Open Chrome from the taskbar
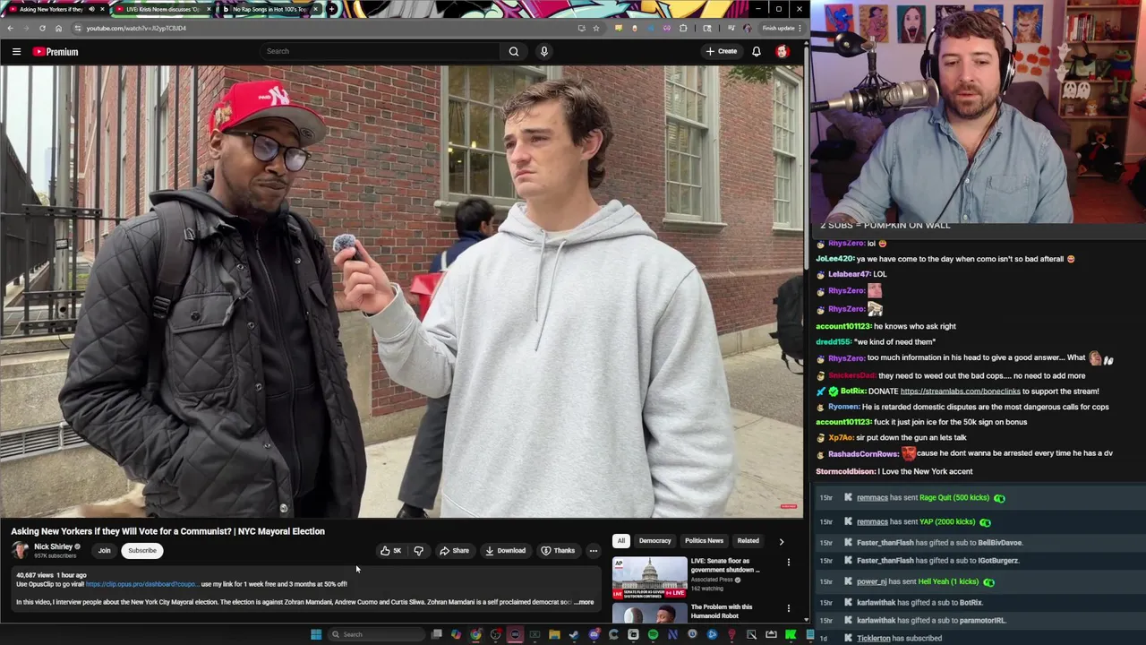 [x=475, y=634]
